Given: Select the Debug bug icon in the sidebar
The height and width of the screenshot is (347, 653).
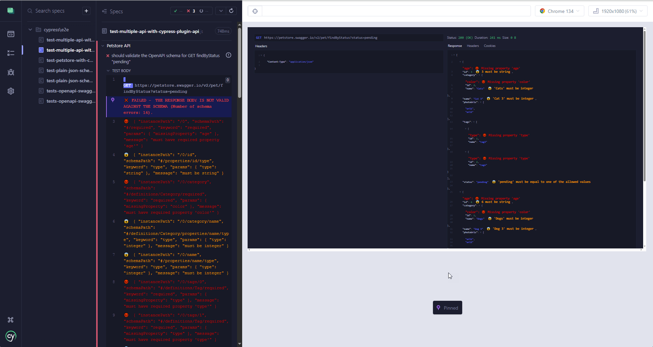Looking at the screenshot, I should pyautogui.click(x=11, y=72).
